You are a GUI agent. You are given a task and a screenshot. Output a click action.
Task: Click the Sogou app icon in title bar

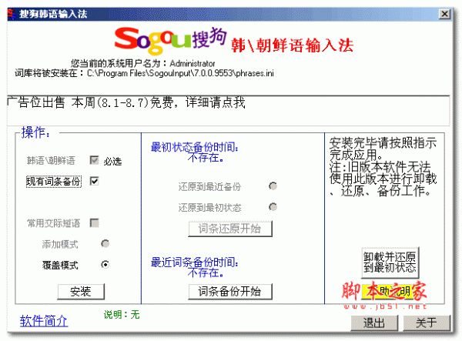pyautogui.click(x=12, y=14)
